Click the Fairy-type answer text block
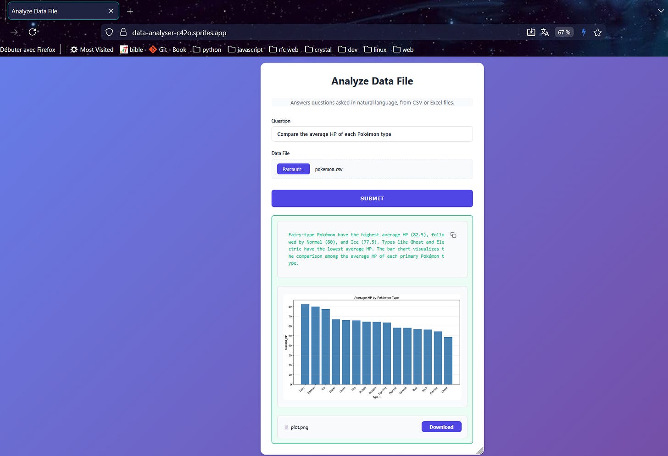Viewport: 668px width, 456px height. [366, 249]
